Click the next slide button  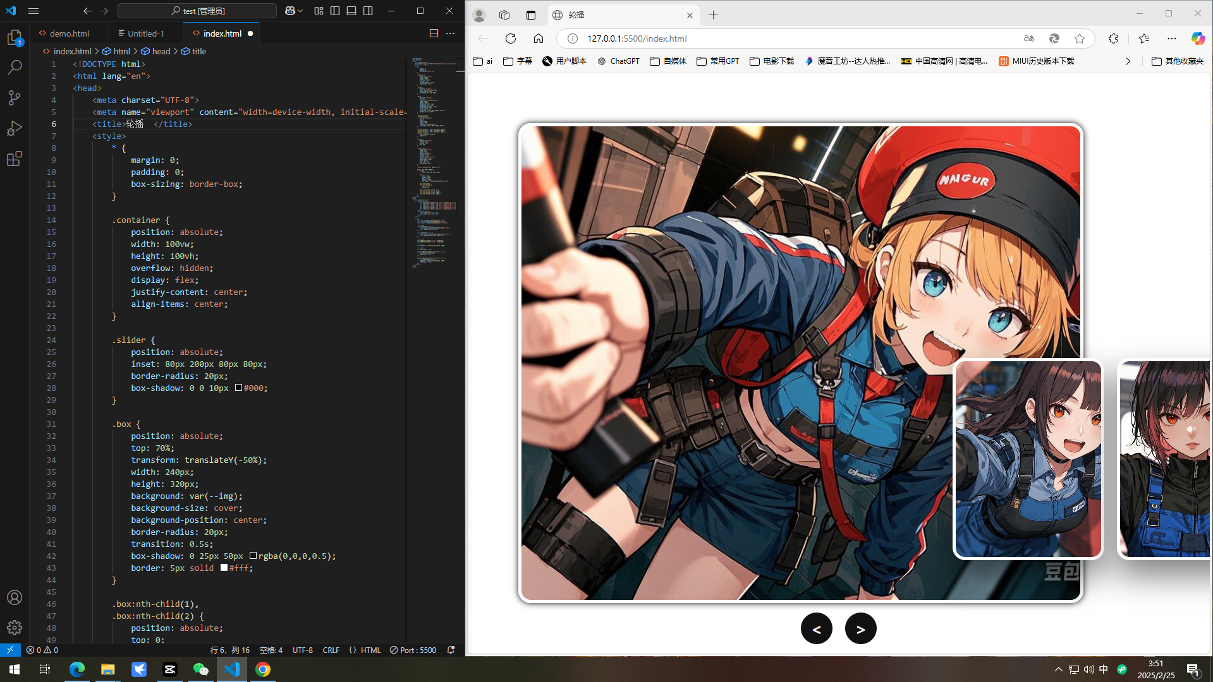(x=861, y=628)
